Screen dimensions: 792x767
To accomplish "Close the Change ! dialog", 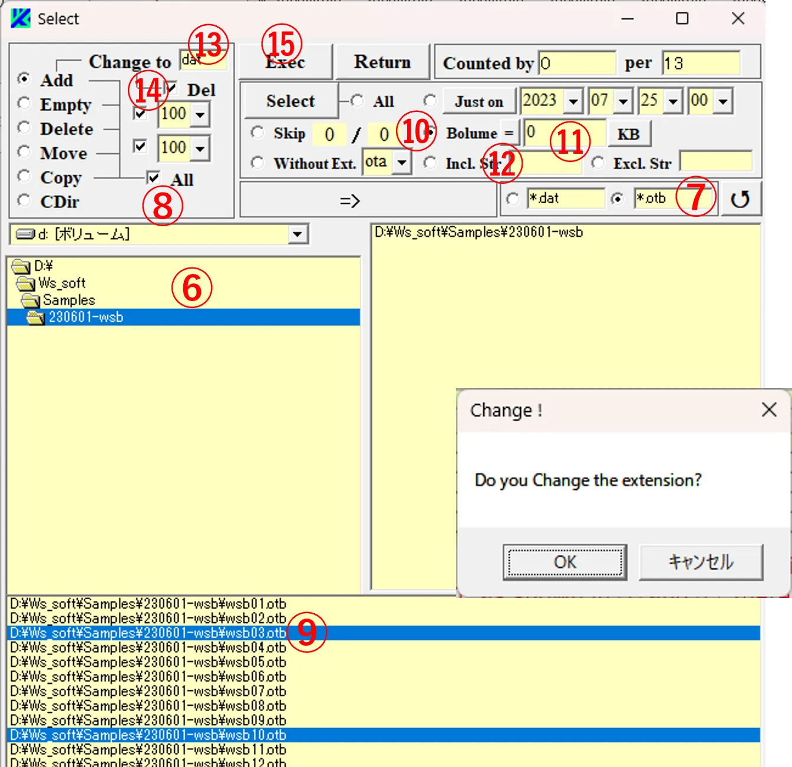I will point(768,410).
